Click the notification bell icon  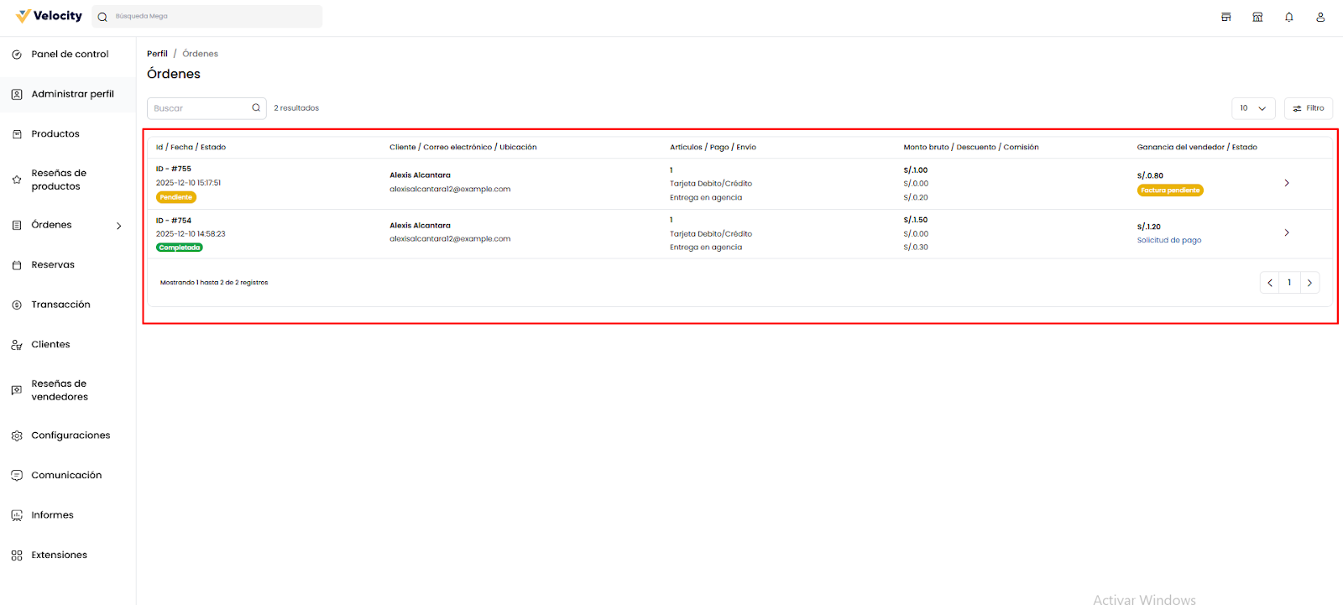click(1288, 17)
